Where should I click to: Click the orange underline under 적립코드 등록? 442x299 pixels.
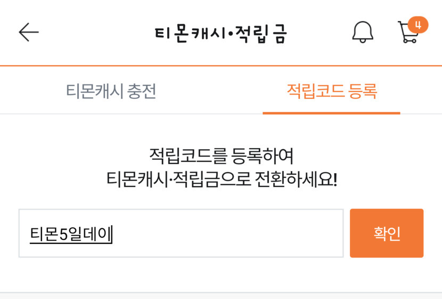(x=331, y=113)
